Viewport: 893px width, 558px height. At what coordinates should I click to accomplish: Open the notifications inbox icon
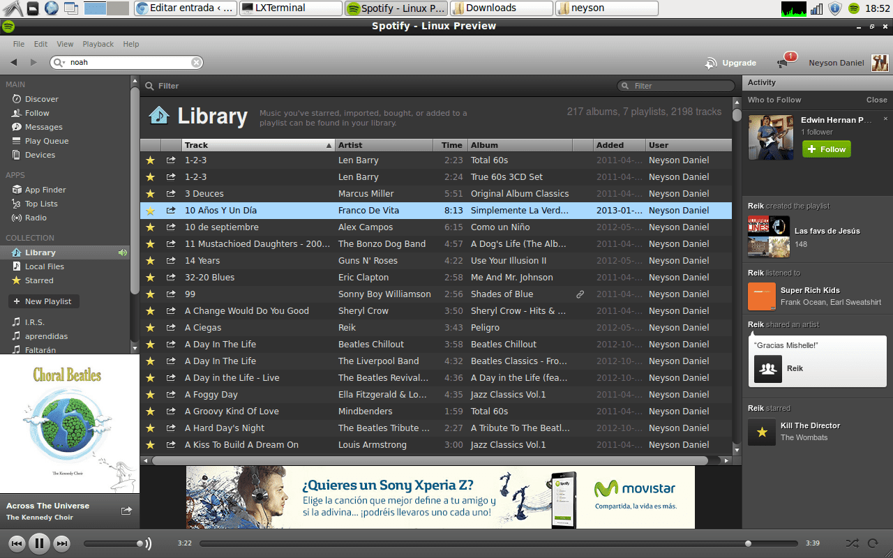(x=783, y=62)
